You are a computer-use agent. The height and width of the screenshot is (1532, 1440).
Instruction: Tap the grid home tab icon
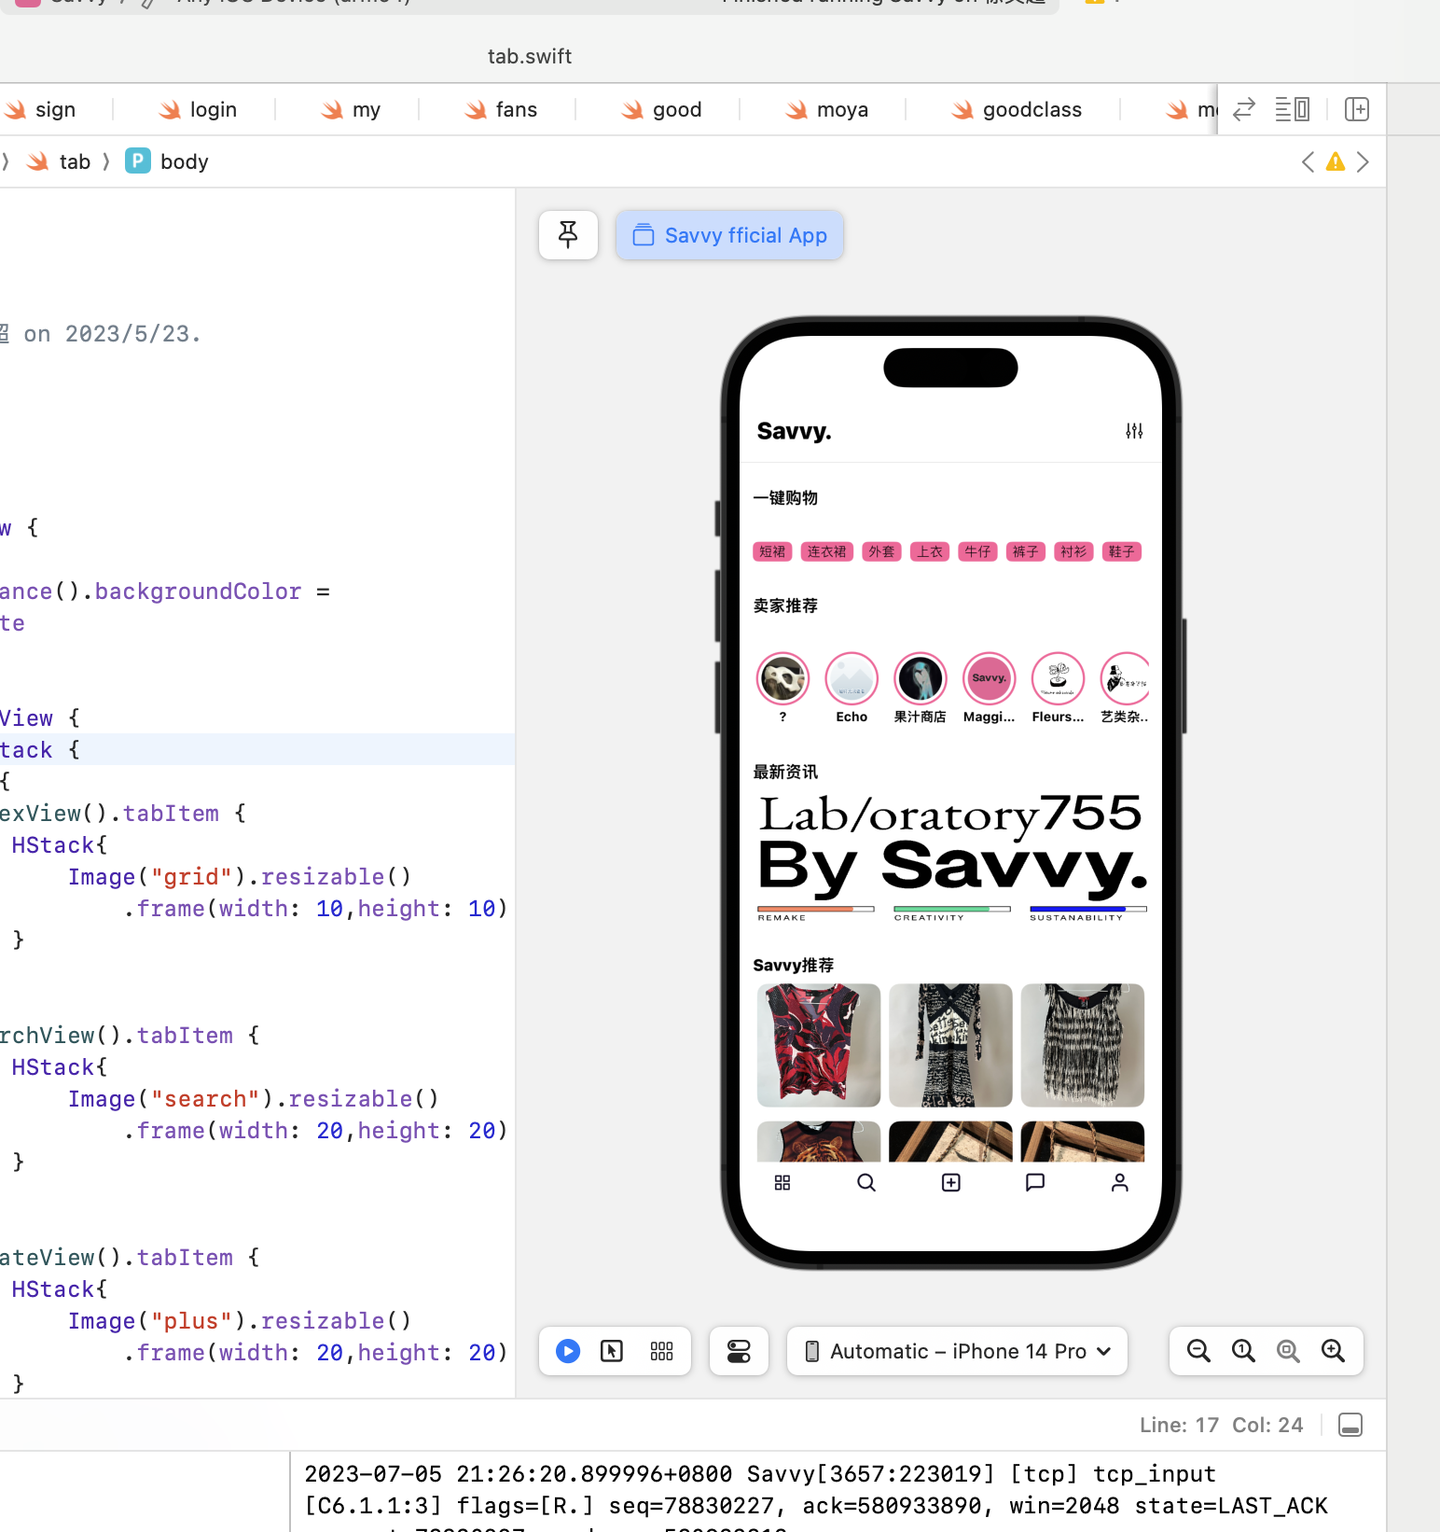click(x=782, y=1183)
